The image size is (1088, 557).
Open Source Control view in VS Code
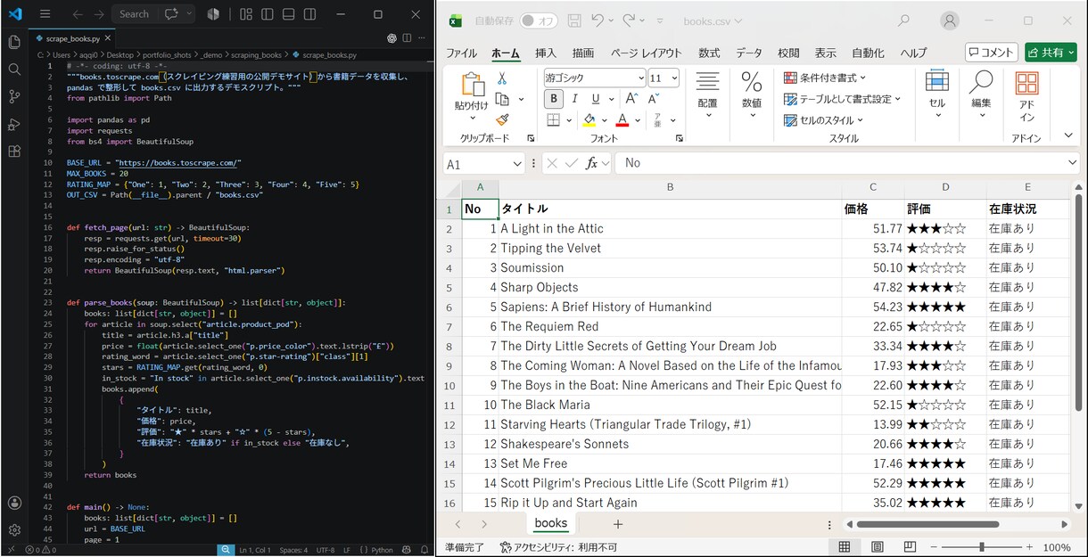coord(14,96)
